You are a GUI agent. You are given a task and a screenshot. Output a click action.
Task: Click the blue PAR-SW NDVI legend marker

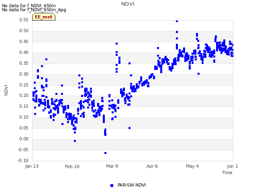point(112,185)
